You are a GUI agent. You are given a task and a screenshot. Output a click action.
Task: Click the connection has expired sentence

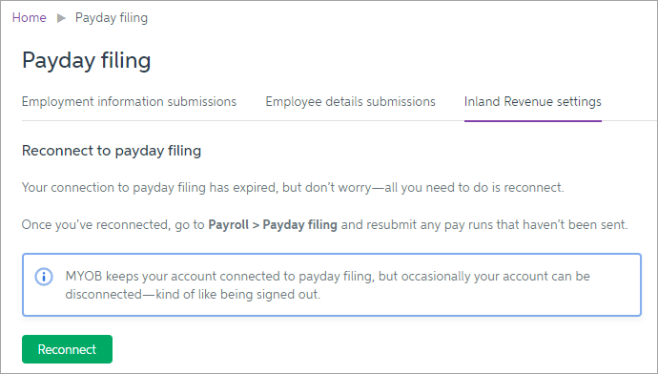tap(293, 188)
